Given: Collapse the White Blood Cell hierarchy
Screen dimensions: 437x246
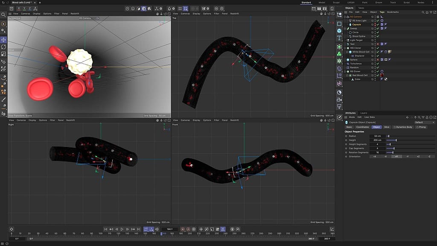Looking at the screenshot, I should click(x=347, y=52).
